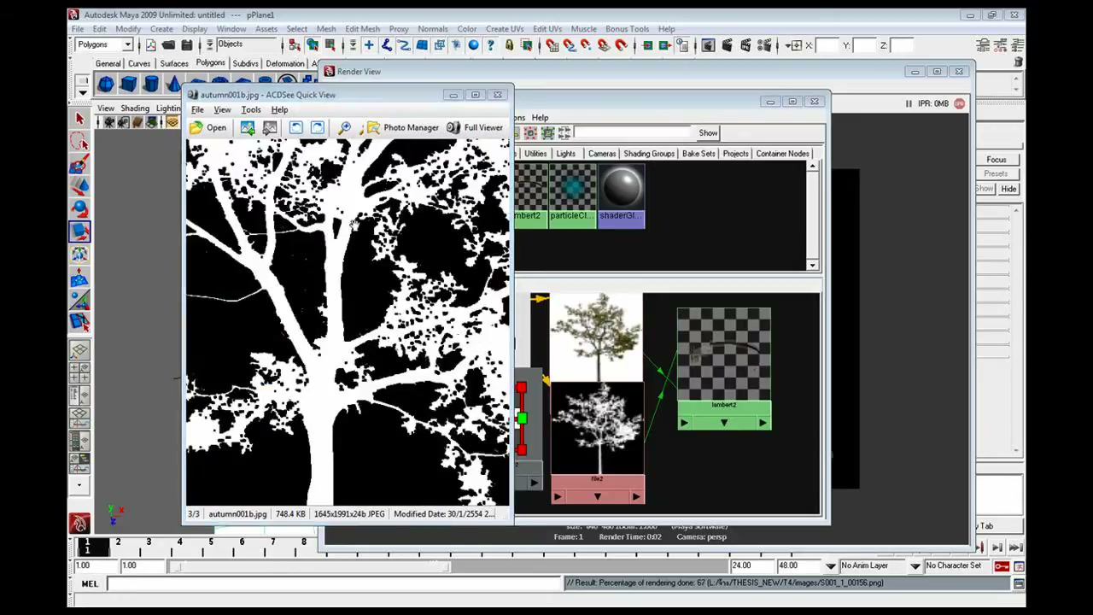Choose the four view layout icon

click(79, 372)
